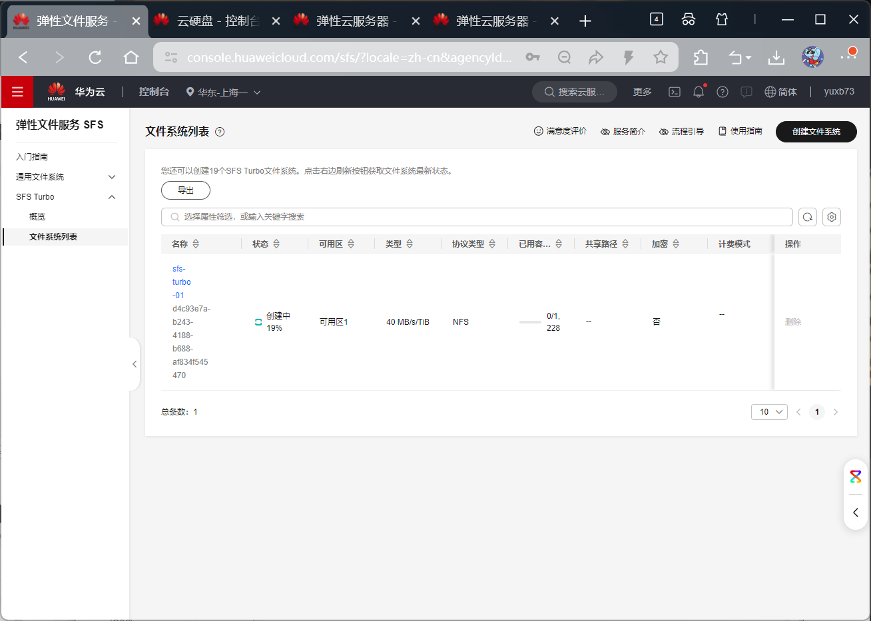This screenshot has height=621, width=871.
Task: Sort by 共享路径 column
Action: (625, 244)
